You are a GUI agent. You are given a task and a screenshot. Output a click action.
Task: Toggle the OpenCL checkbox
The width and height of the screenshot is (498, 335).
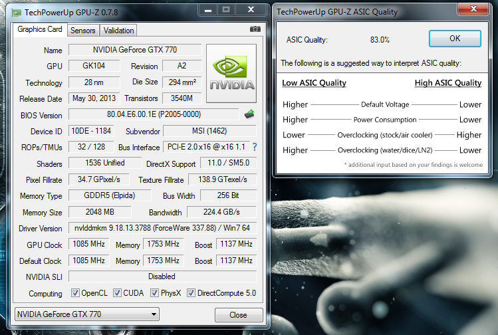click(x=75, y=292)
